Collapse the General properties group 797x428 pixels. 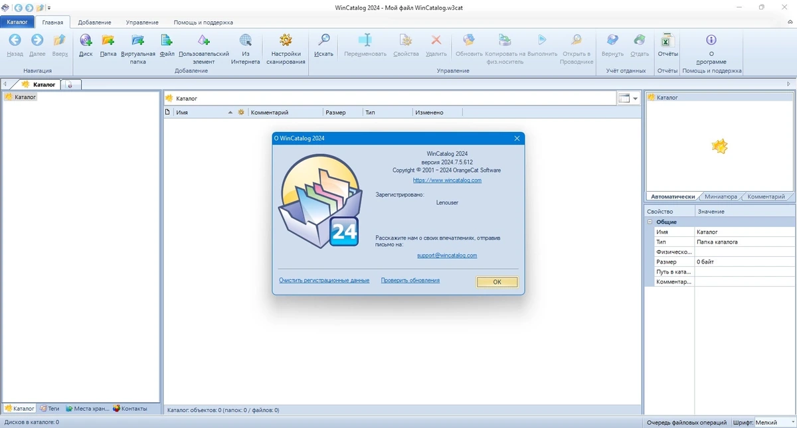[651, 222]
